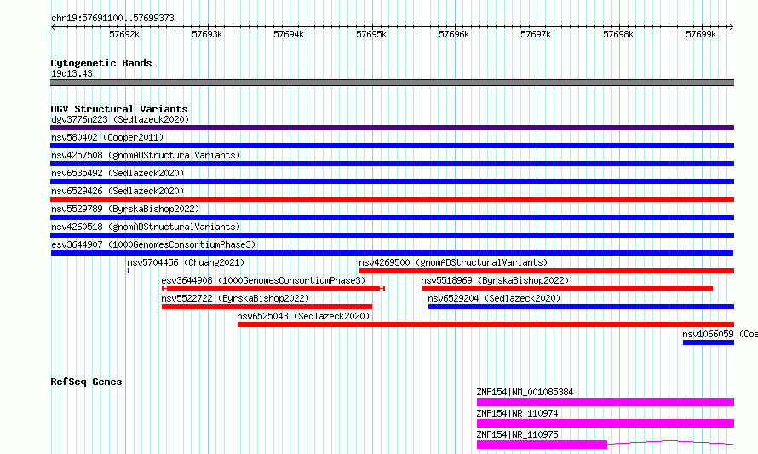
Task: Click the 57695k ruler position
Action: [371, 34]
